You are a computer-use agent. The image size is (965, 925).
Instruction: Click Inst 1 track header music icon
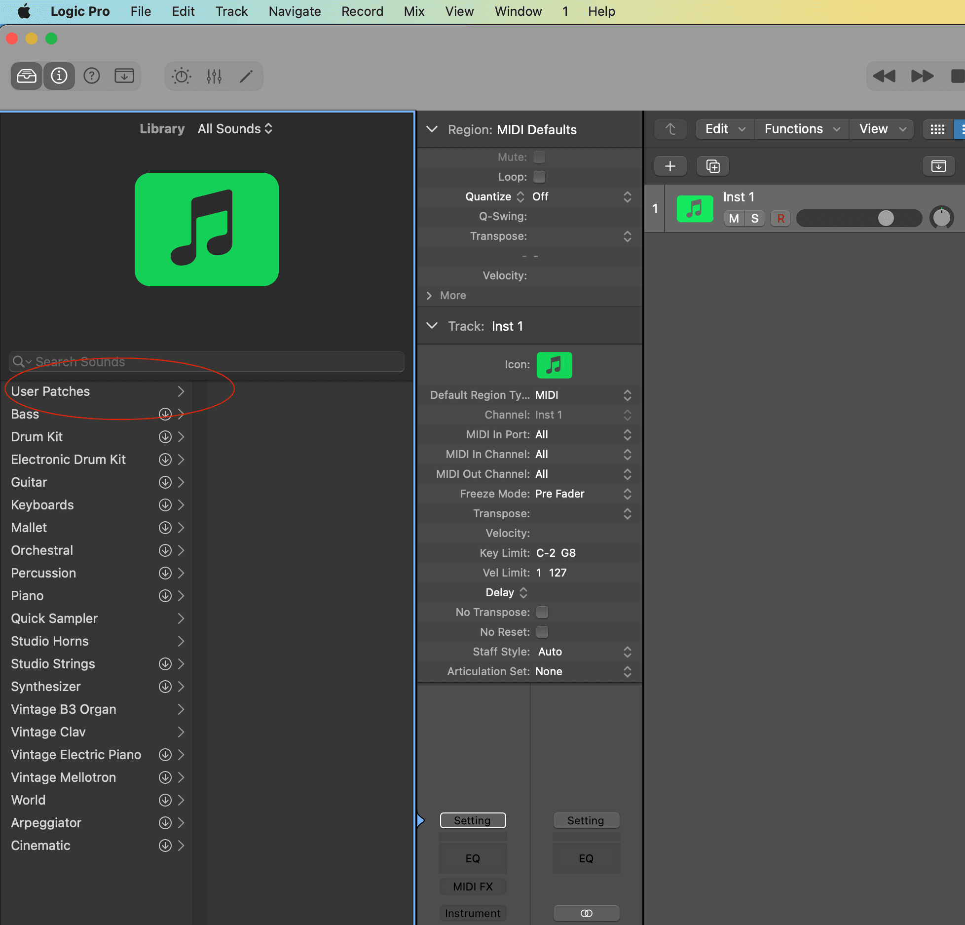(695, 209)
